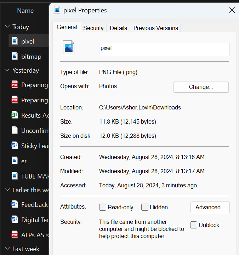Click the large PNG icon beside filename field
Image resolution: width=239 pixels, height=255 pixels.
[69, 48]
